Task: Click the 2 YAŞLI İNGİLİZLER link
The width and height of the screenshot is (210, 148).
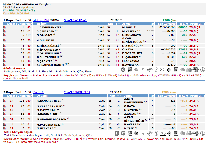Action: (x=77, y=92)
